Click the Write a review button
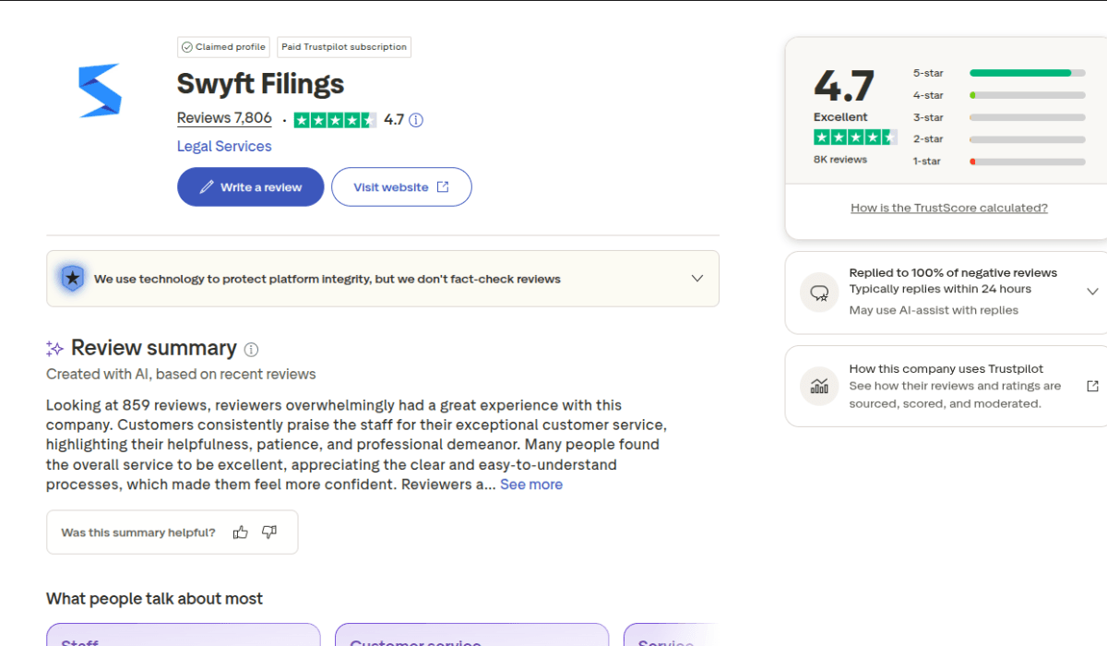Screen dimensions: 1107x646 [x=251, y=187]
